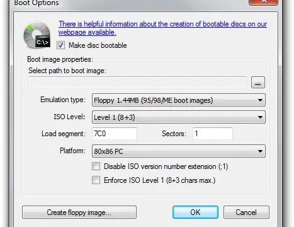This screenshot has width=294, height=227.
Task: Click the Platform label text
Action: coord(72,151)
